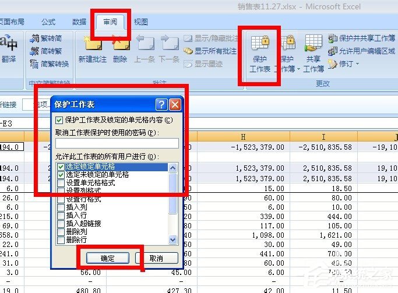Click 显示所有批注
The image size is (398, 293).
210,51
